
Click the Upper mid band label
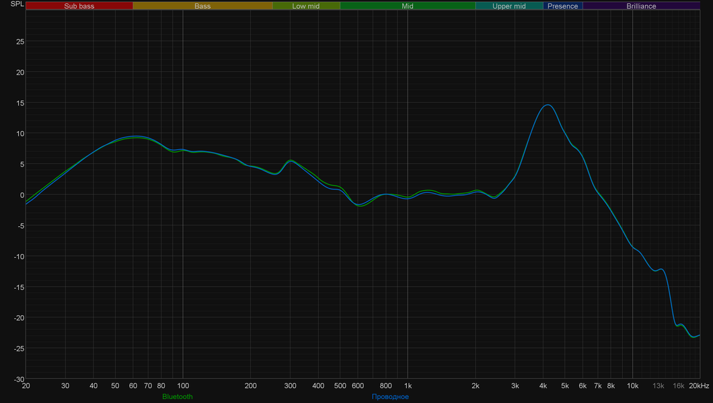coord(509,6)
